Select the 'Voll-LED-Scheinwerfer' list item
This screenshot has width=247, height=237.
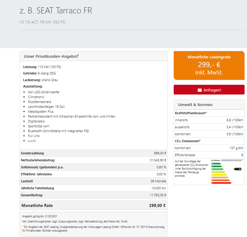44,92
